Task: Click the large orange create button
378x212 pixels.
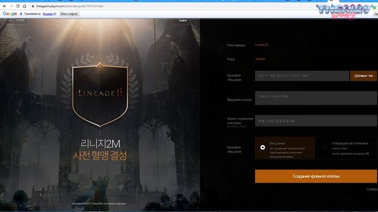Action: coord(316,176)
